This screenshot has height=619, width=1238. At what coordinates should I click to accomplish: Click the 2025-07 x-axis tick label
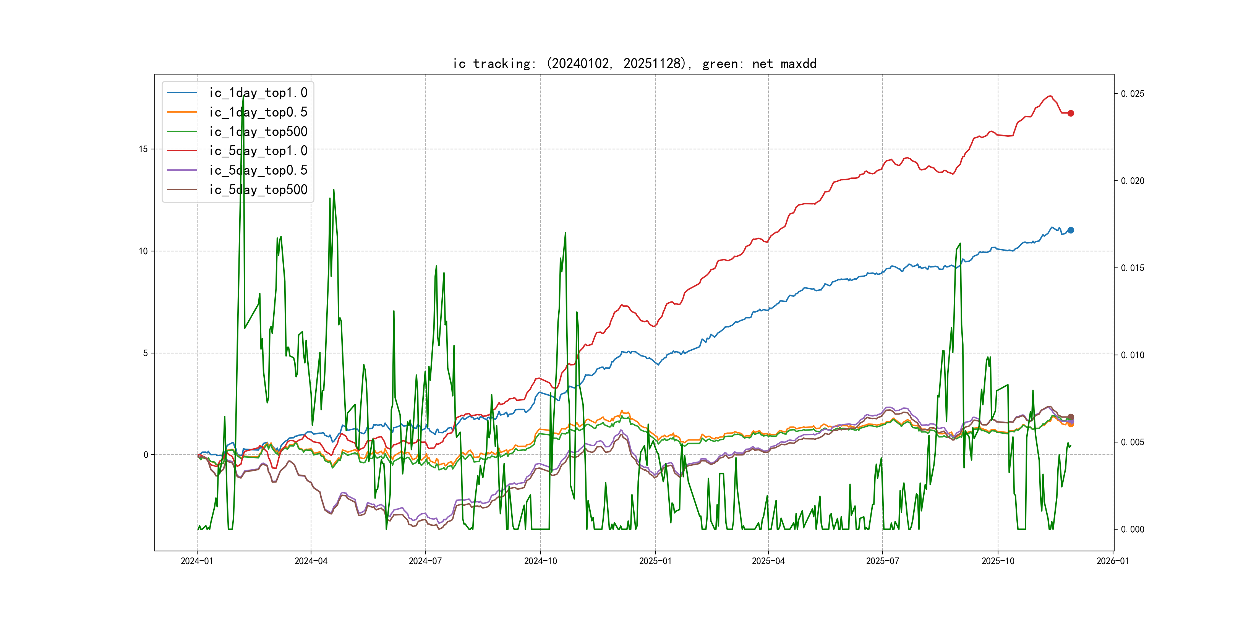coord(882,561)
